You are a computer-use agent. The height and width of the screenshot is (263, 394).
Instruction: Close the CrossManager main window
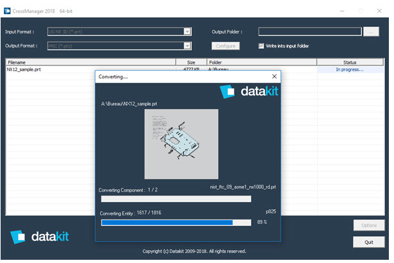click(379, 11)
